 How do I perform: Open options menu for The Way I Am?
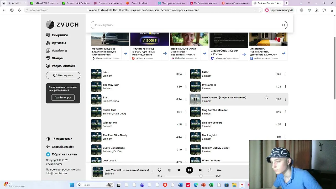(186, 87)
